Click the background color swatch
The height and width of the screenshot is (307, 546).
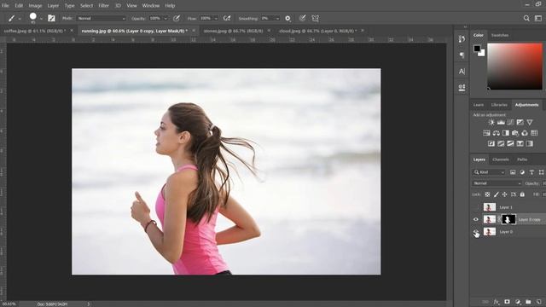482,53
